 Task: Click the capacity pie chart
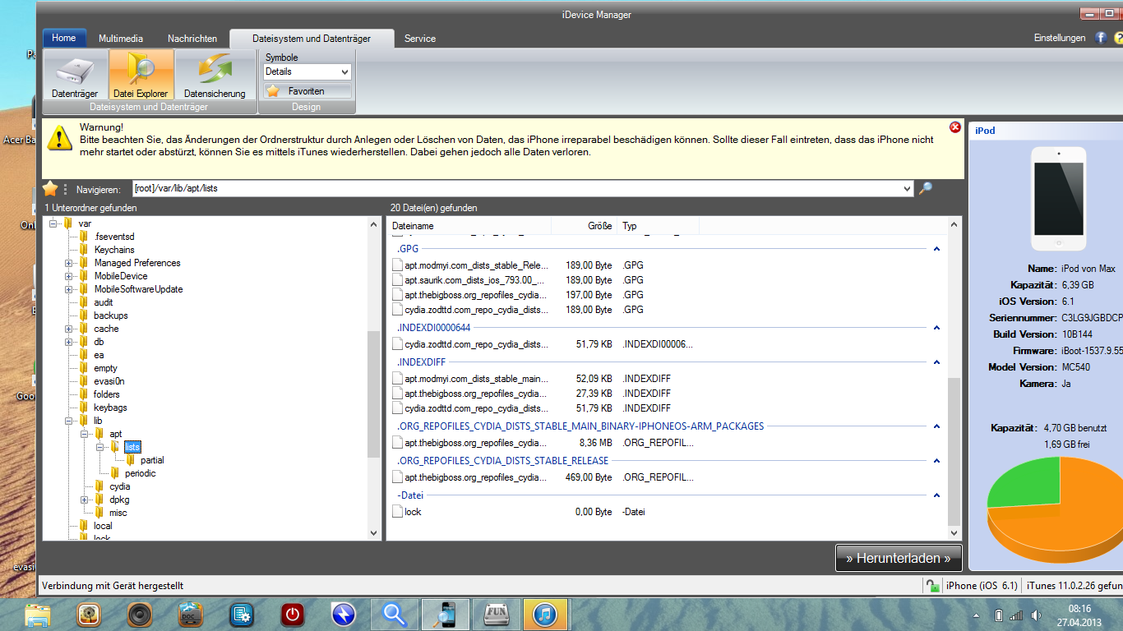point(1056,509)
